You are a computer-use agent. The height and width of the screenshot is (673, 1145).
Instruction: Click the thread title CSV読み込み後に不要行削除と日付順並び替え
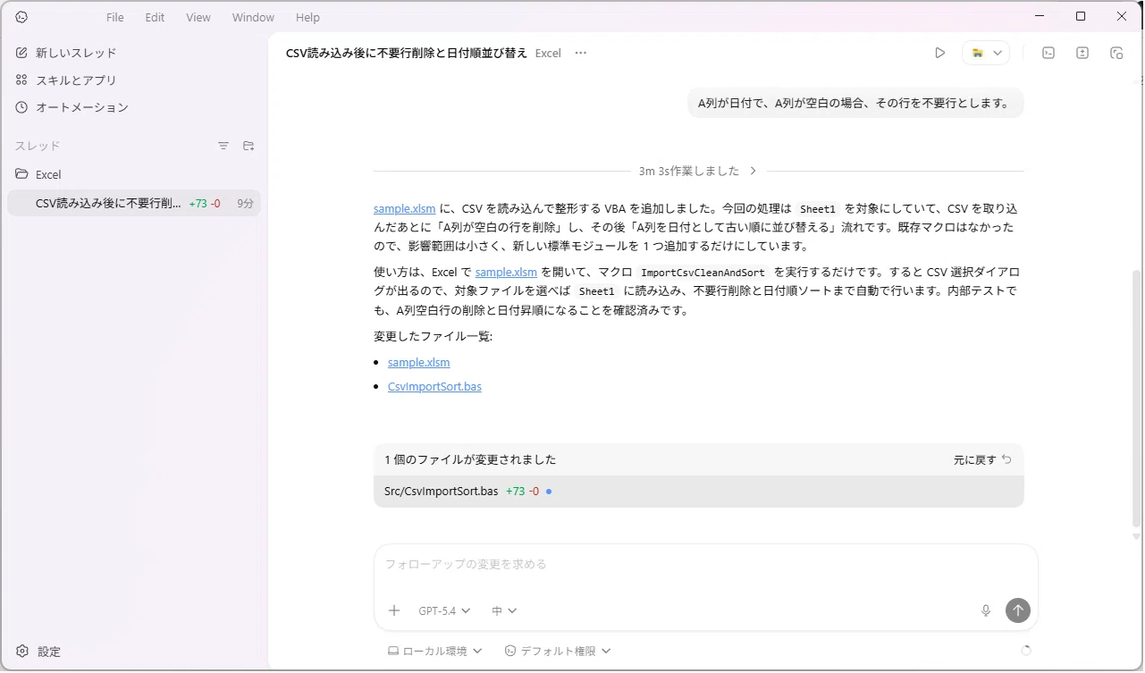coord(407,53)
